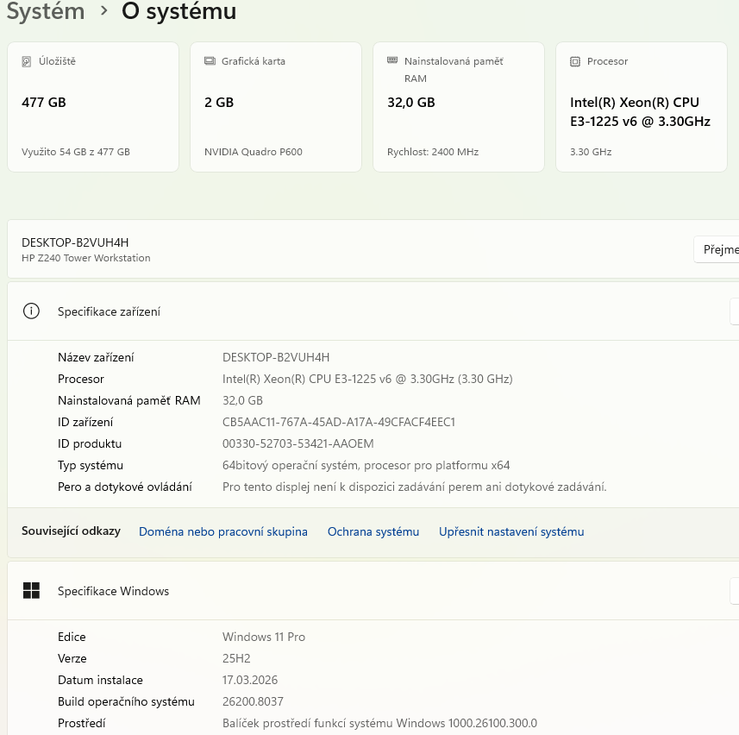Image resolution: width=739 pixels, height=735 pixels.
Task: Click the device name DESKTOP-B2VUH4H
Action: (73, 242)
